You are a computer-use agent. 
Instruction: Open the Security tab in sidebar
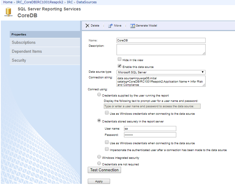(x=19, y=60)
